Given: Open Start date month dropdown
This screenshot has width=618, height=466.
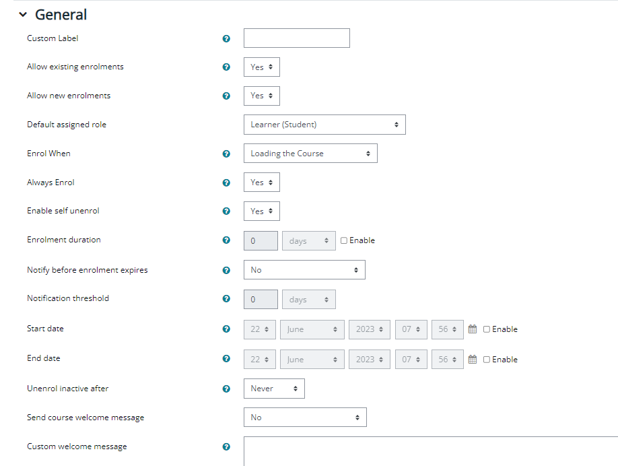Looking at the screenshot, I should tap(312, 329).
